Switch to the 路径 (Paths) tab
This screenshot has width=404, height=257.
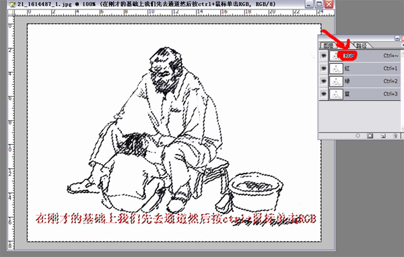coord(362,46)
